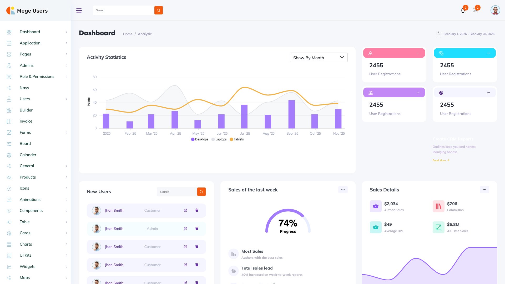Open the Analytic breadcrumb item
The image size is (505, 284).
click(145, 34)
